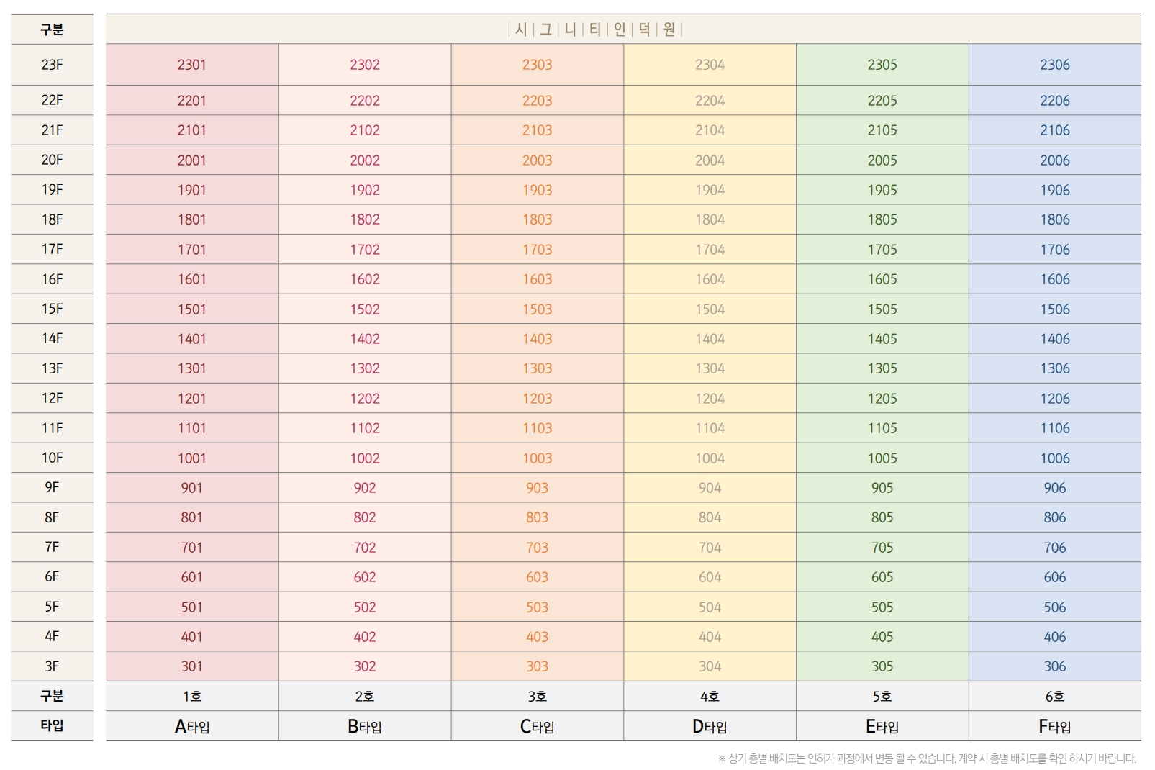Viewport: 1155px width, 770px height.
Task: Select unit 2201
Action: (192, 101)
